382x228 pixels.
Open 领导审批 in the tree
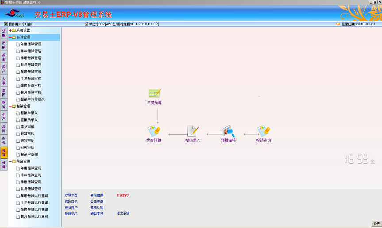point(27,141)
